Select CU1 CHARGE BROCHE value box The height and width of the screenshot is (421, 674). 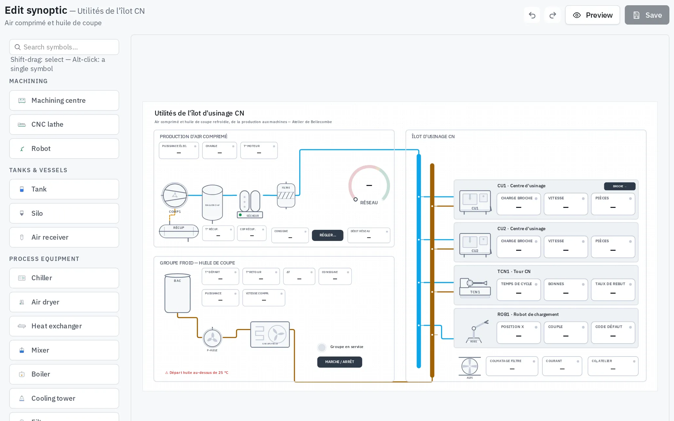click(519, 204)
